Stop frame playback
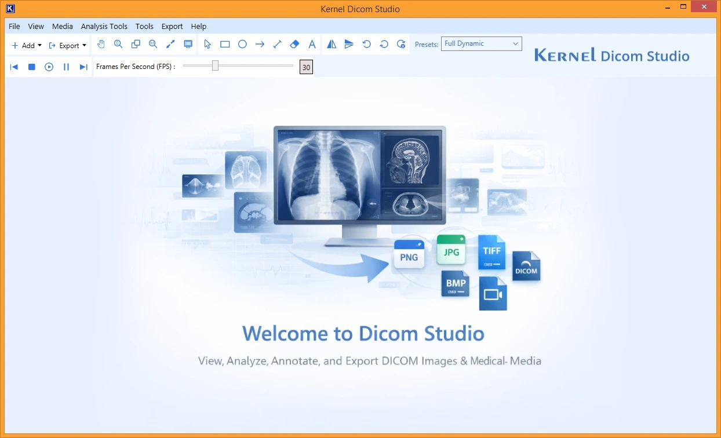Screen dimensions: 721x438 point(32,67)
